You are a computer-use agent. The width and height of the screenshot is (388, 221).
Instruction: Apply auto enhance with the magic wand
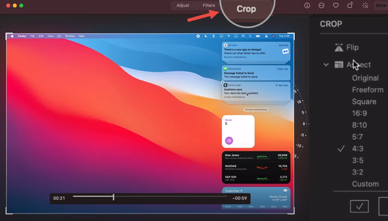coord(365,5)
